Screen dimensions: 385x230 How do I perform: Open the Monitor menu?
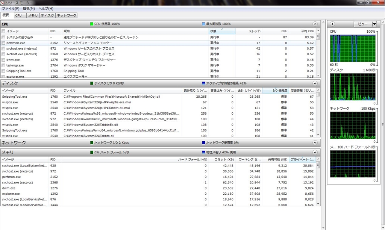(x=29, y=9)
